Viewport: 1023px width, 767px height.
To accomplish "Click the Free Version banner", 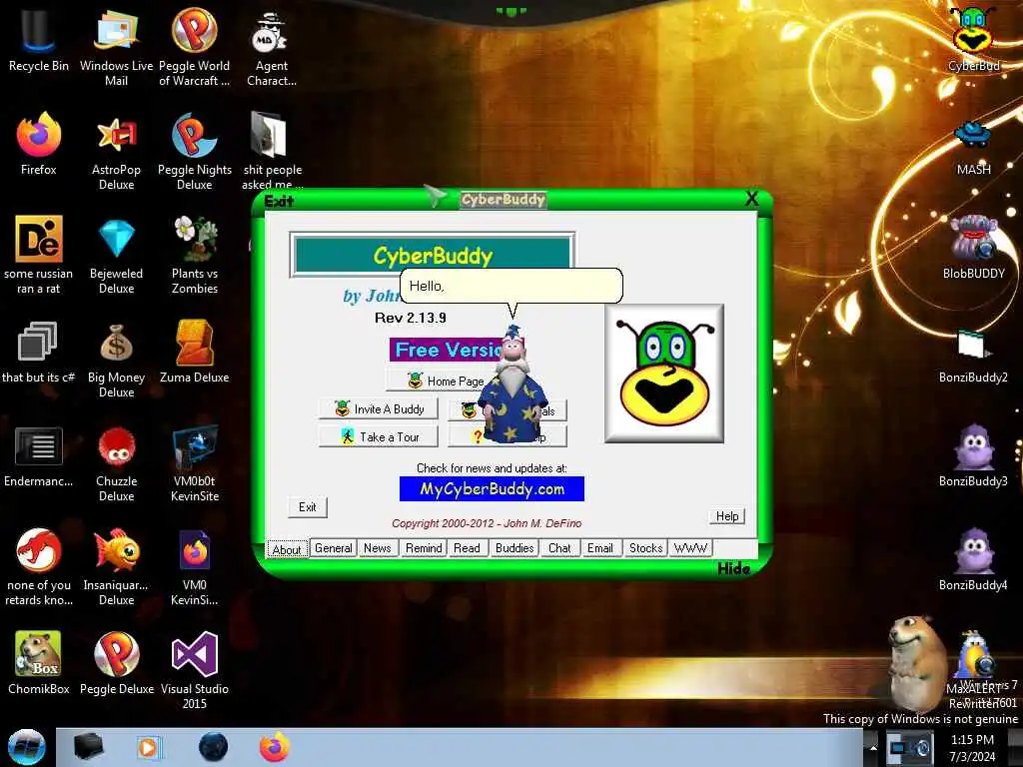I will (x=448, y=350).
